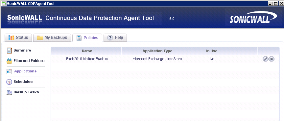Click the Help question mark icon
284x121 pixels.
(110, 38)
